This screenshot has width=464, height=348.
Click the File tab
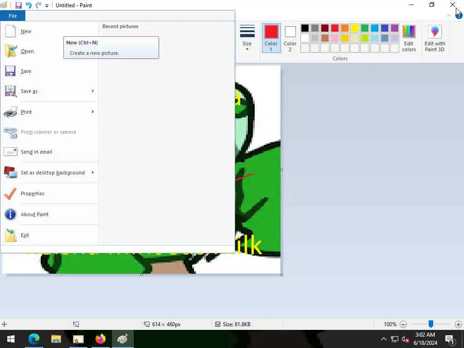click(13, 16)
